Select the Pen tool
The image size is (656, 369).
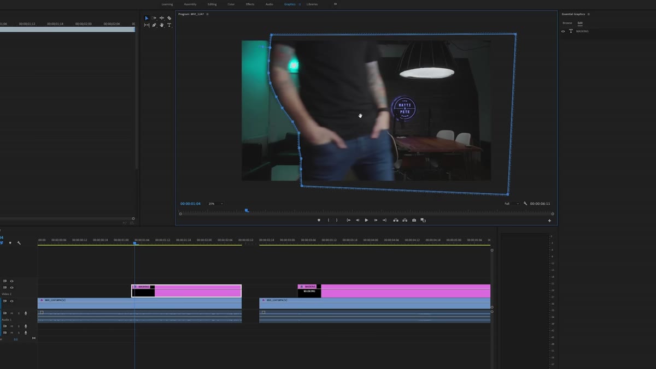click(154, 25)
